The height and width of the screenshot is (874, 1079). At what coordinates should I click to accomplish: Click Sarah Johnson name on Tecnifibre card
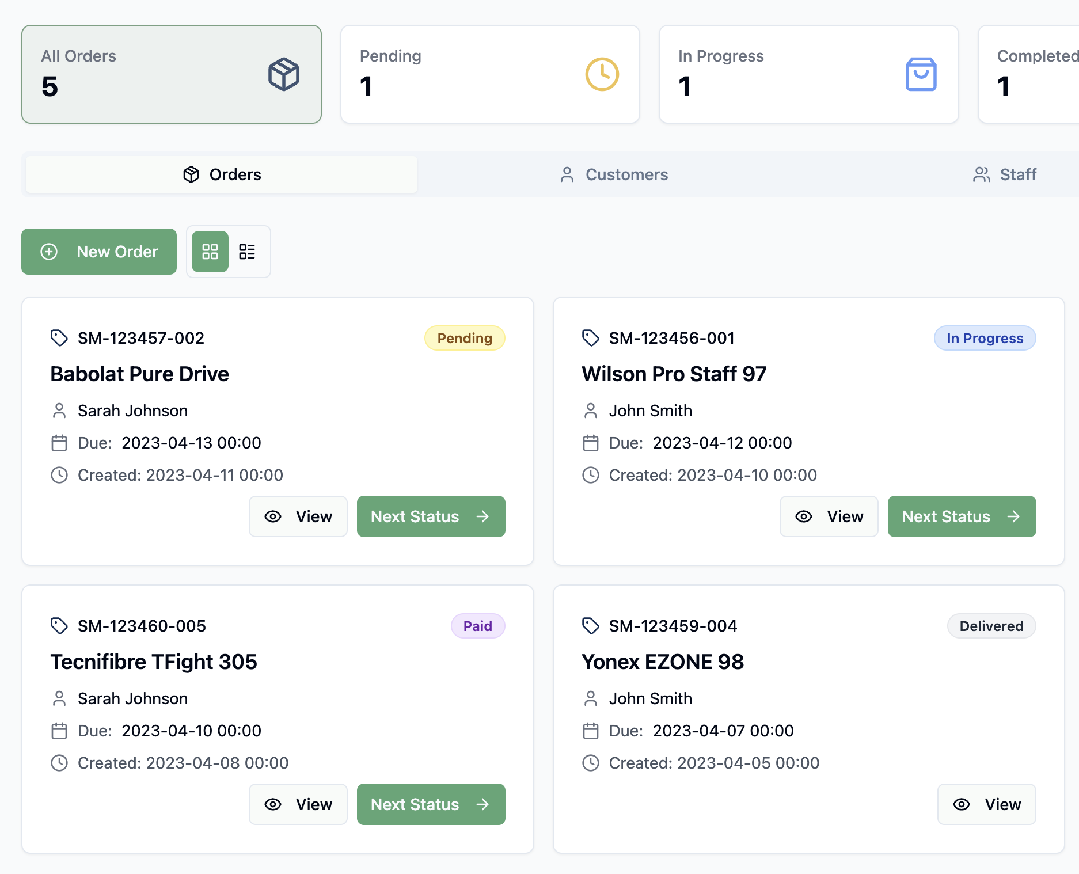[133, 698]
